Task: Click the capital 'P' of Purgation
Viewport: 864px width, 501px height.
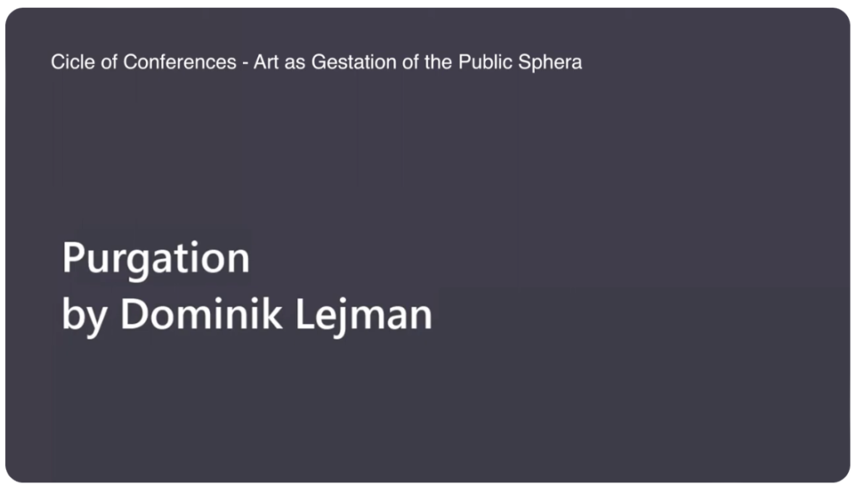Action: [73, 257]
